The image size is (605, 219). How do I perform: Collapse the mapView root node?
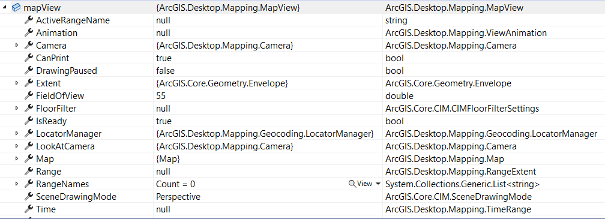pyautogui.click(x=4, y=8)
